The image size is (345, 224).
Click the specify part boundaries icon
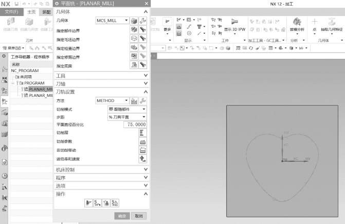[134, 30]
